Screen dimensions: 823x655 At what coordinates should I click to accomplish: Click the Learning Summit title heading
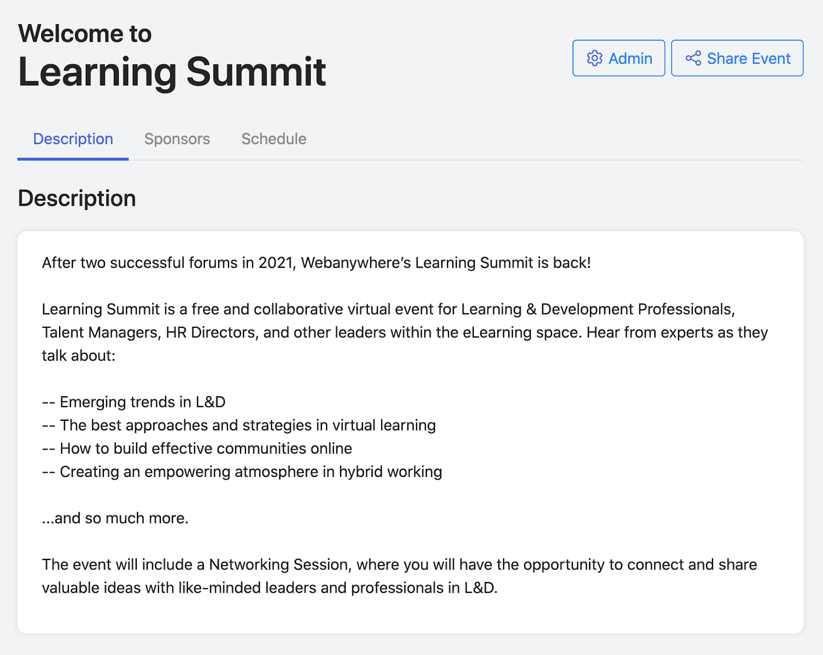pos(172,72)
